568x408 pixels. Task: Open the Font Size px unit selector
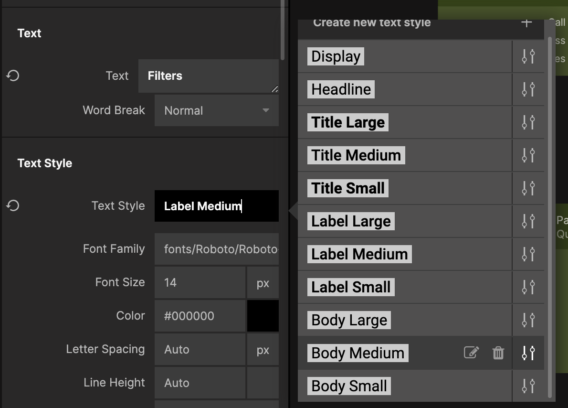click(x=263, y=283)
